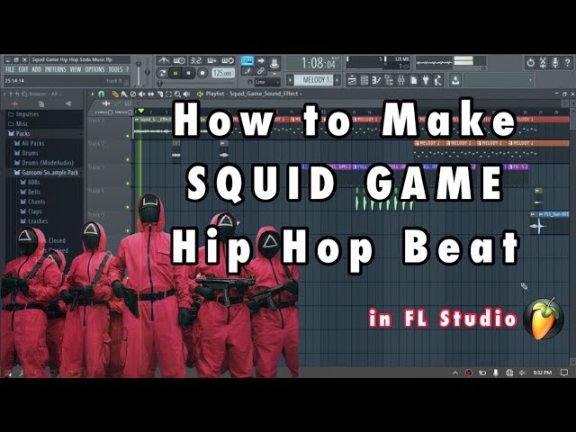The image size is (576, 432).
Task: Open the Line snap dropdown
Action: click(x=268, y=82)
